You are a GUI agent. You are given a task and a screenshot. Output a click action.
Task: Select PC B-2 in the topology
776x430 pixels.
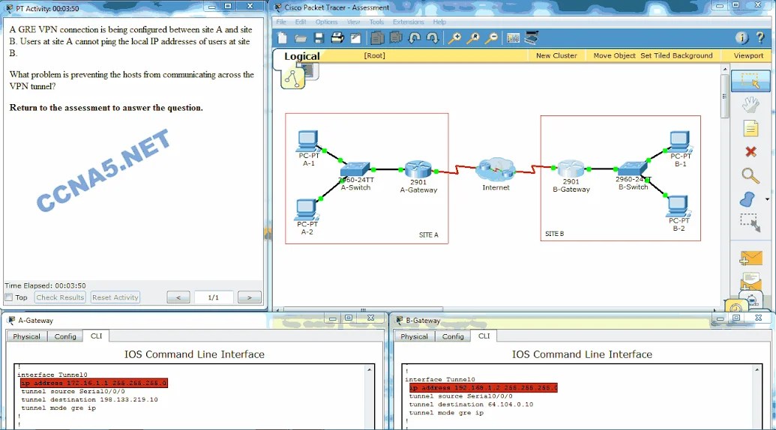[x=679, y=207]
